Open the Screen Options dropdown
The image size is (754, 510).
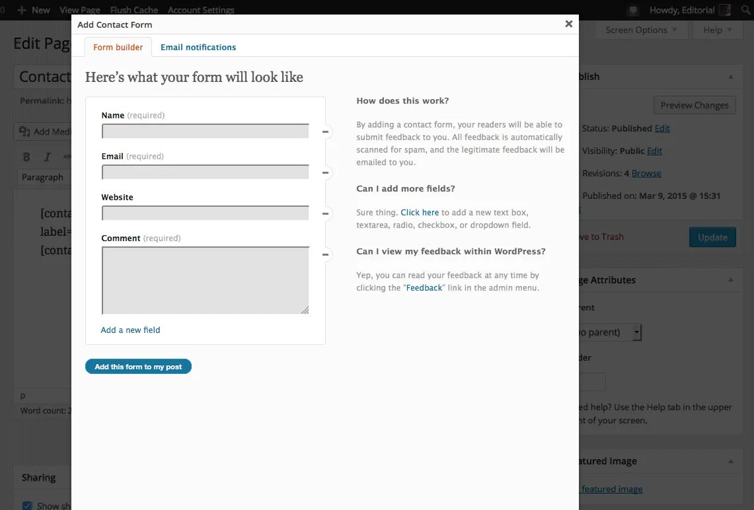(641, 30)
